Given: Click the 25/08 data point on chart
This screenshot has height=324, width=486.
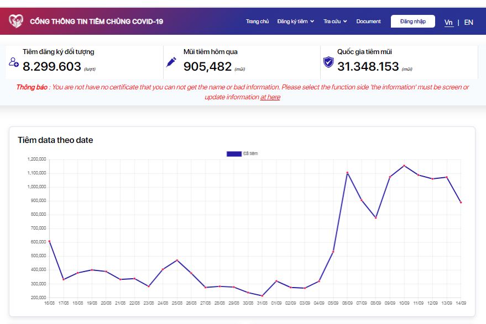Looking at the screenshot, I should click(x=177, y=261).
